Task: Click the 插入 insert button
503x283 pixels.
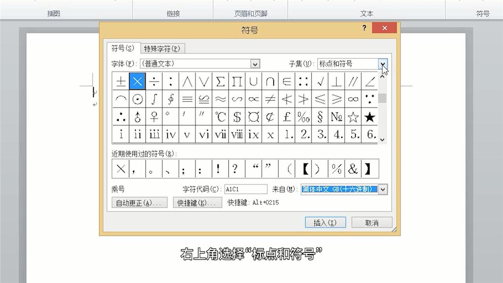Action: [x=325, y=222]
